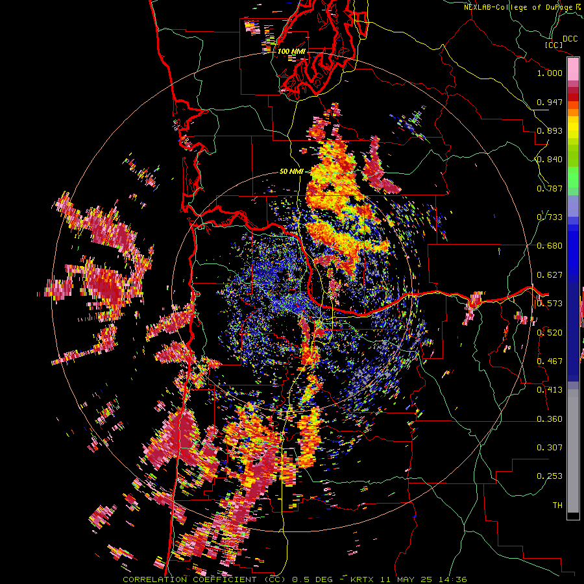Select the 0.733 scale value

click(x=550, y=217)
